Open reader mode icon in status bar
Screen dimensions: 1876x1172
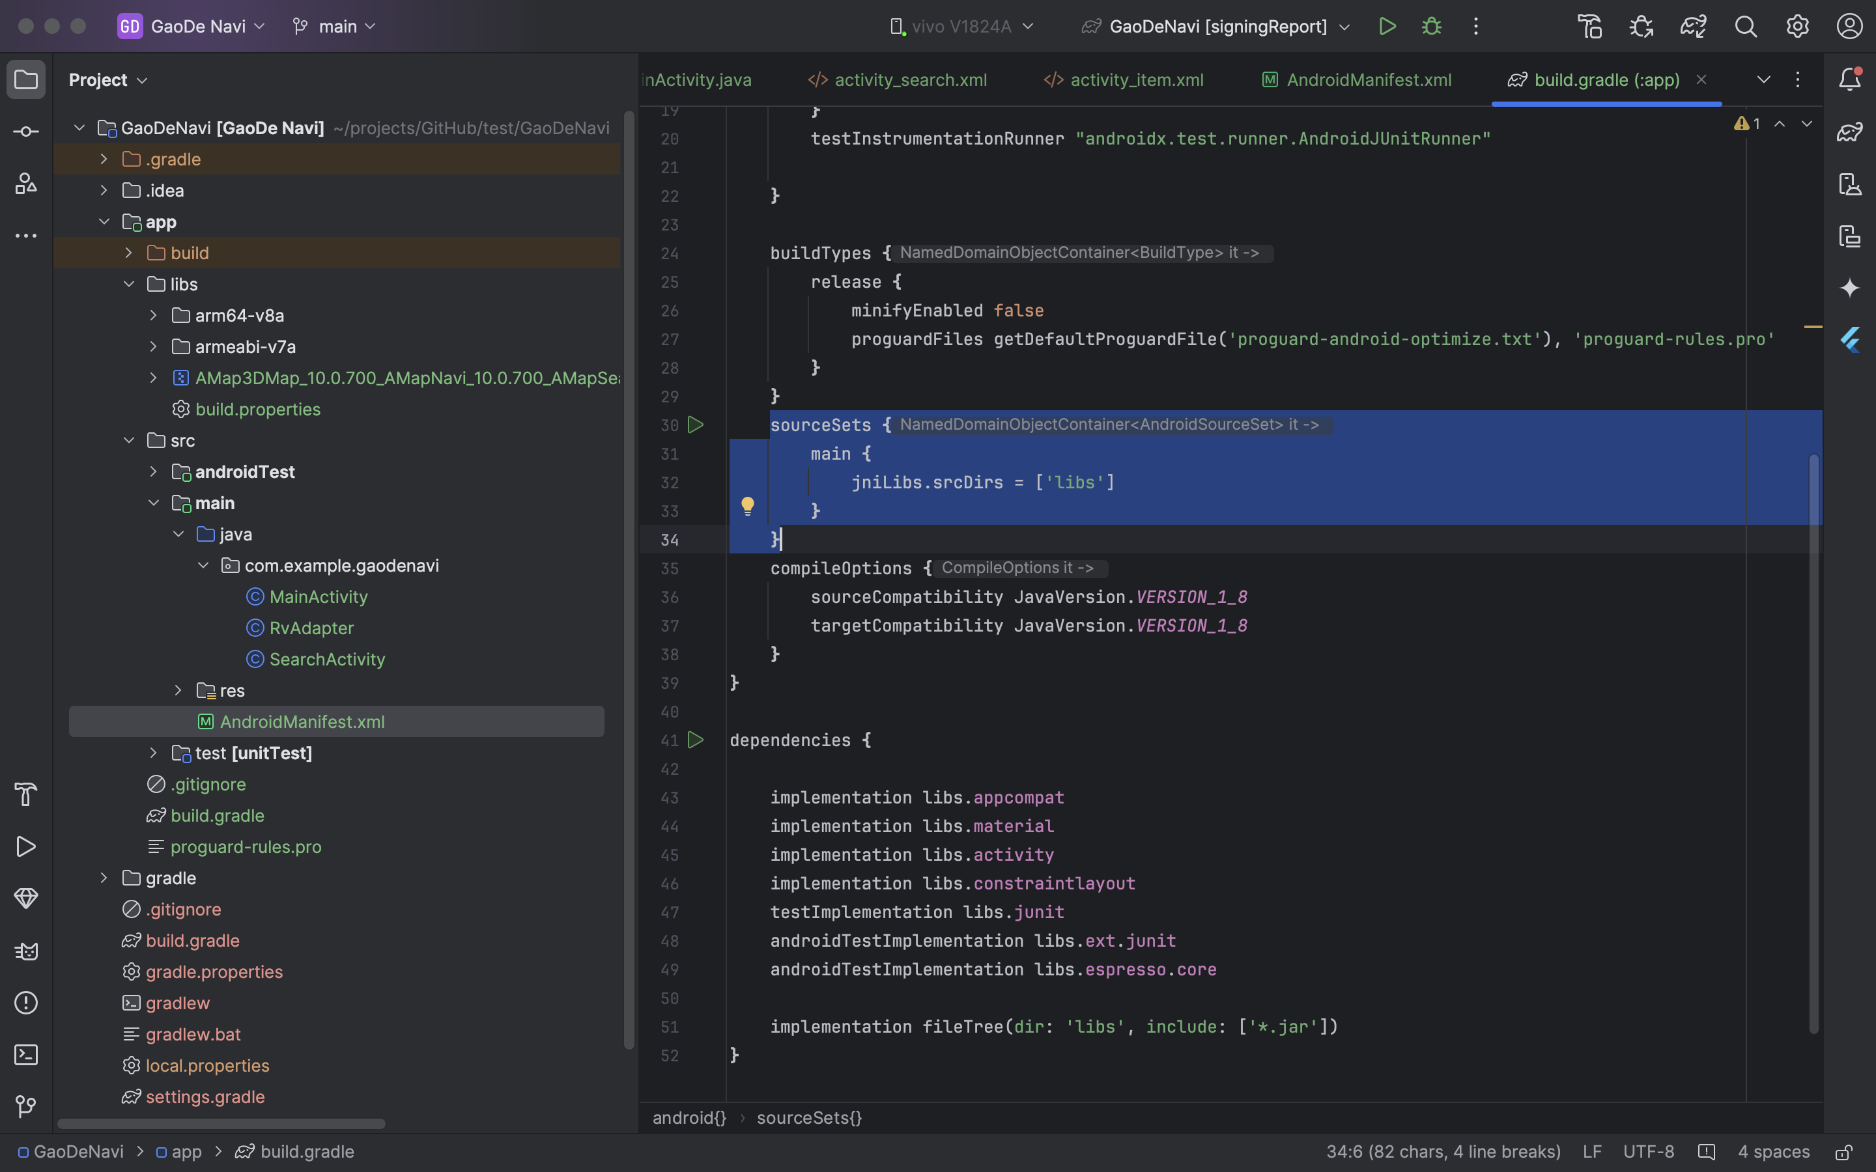coord(1706,1152)
